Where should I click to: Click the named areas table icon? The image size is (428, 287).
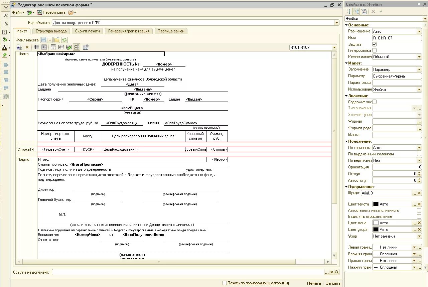pos(44,47)
